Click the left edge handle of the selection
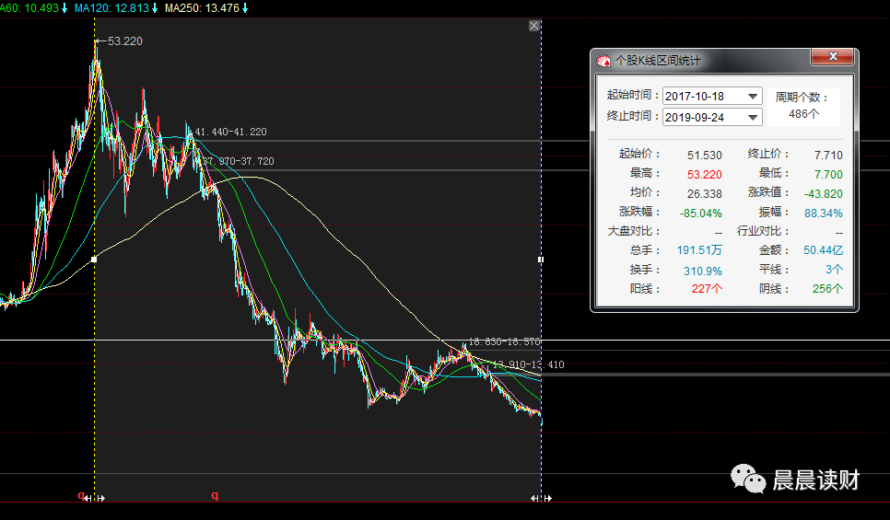 pyautogui.click(x=94, y=260)
